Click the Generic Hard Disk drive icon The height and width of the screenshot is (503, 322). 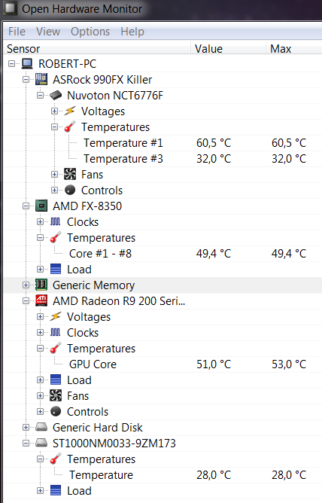(41, 427)
